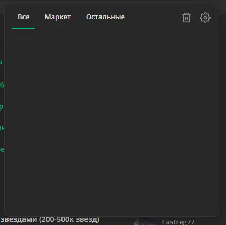Click the first cut-off green sidebar link

tap(1, 63)
